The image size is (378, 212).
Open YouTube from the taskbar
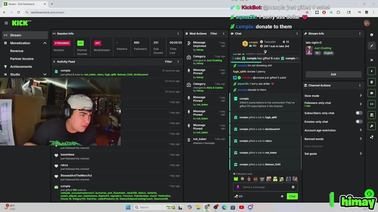[x=241, y=207]
